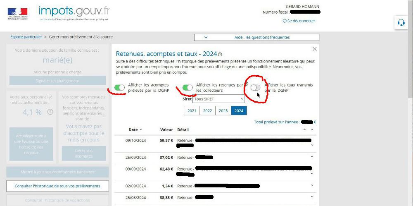
Task: Click the power icon beside Se déconnecter
Action: coord(284,21)
